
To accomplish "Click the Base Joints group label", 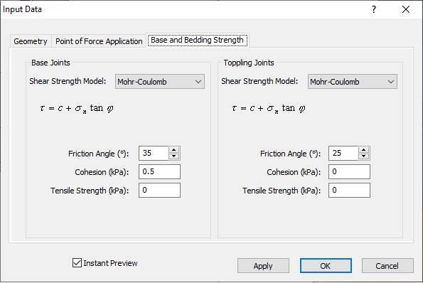I will pos(50,63).
